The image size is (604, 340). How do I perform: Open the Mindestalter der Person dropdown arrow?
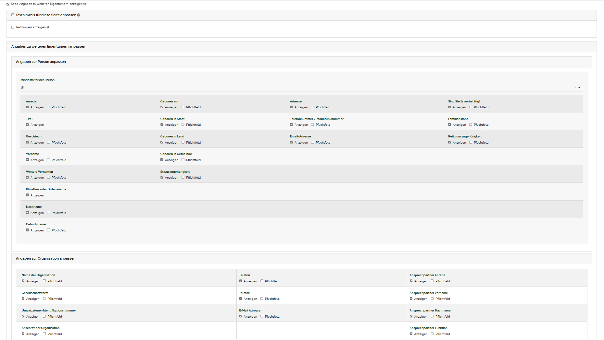(x=579, y=88)
